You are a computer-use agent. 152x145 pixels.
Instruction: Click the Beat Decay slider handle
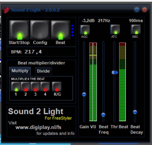click(135, 112)
